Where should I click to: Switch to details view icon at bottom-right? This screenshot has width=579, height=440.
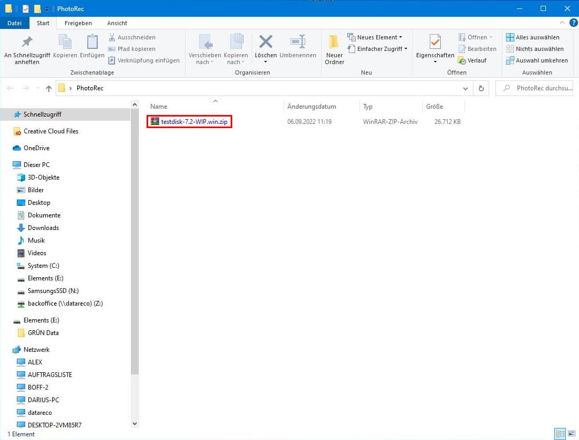(x=560, y=434)
